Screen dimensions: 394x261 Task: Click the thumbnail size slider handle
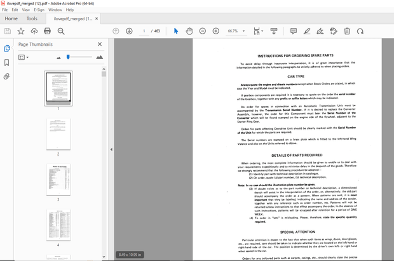[x=68, y=57]
